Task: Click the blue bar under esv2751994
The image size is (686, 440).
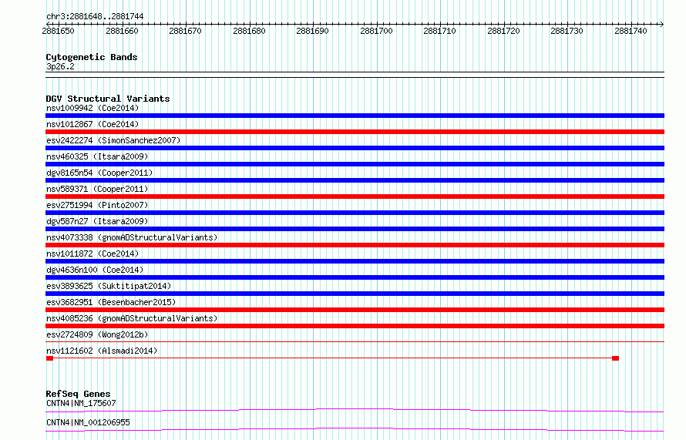Action: click(x=355, y=213)
